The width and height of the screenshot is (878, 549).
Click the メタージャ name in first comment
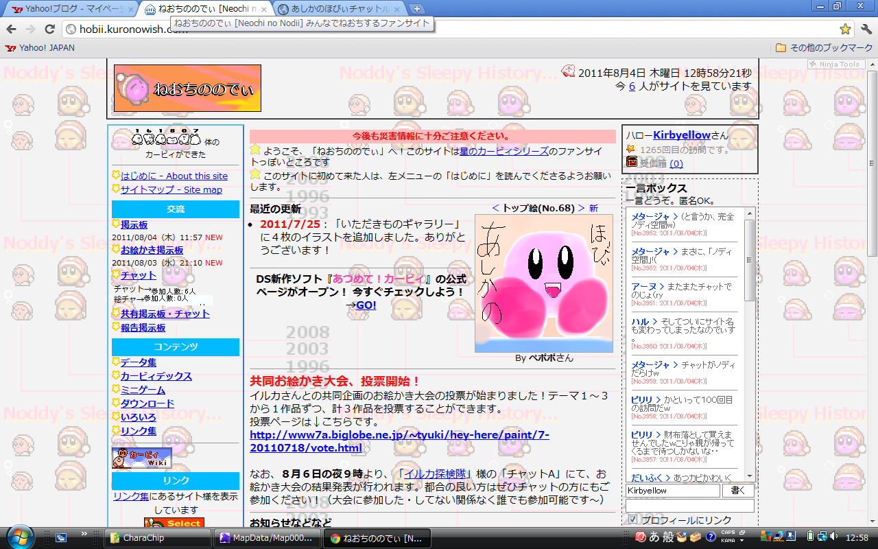pos(650,216)
